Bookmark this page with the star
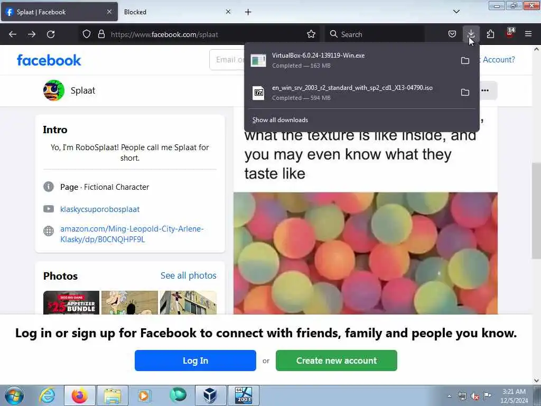This screenshot has width=541, height=406. (x=311, y=34)
